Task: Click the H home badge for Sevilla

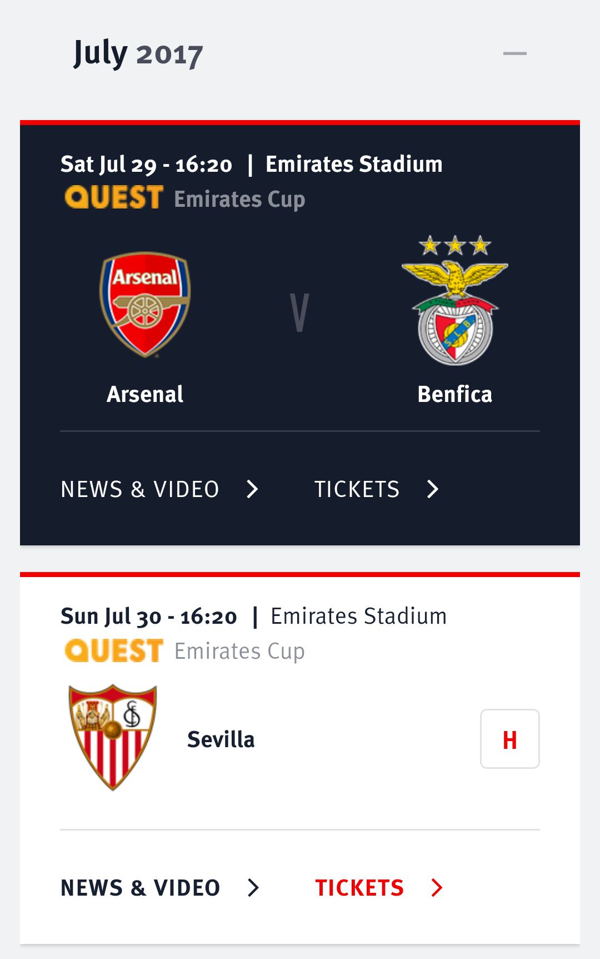Action: point(509,739)
